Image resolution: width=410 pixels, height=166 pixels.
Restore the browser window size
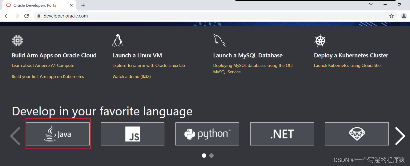point(399,4)
